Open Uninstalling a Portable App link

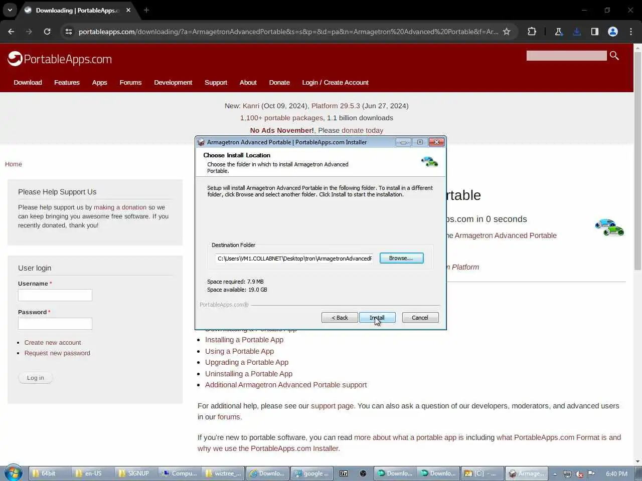pyautogui.click(x=249, y=374)
